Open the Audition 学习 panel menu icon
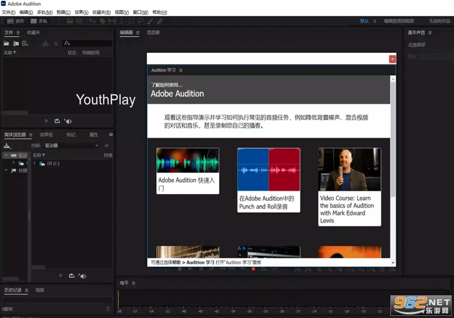Viewport: 454px width, 318px height. [x=181, y=70]
